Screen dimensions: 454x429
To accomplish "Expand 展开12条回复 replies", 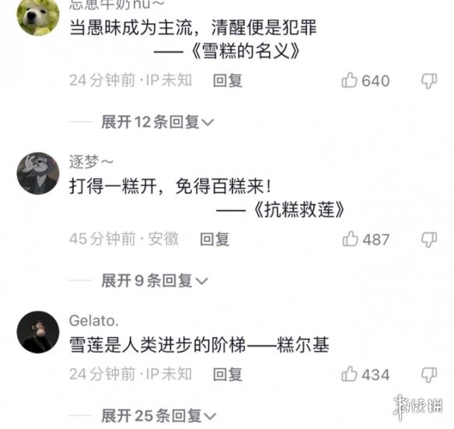I will [158, 122].
